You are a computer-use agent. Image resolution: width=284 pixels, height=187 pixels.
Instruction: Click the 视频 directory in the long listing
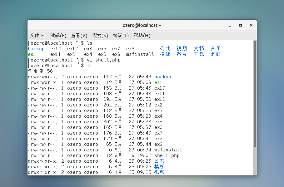[159, 172]
